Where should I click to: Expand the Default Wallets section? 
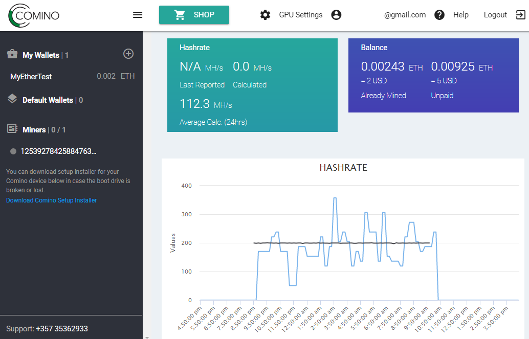(48, 100)
